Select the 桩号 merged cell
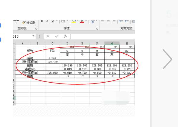The height and width of the screenshot is (127, 178). (x=30, y=51)
